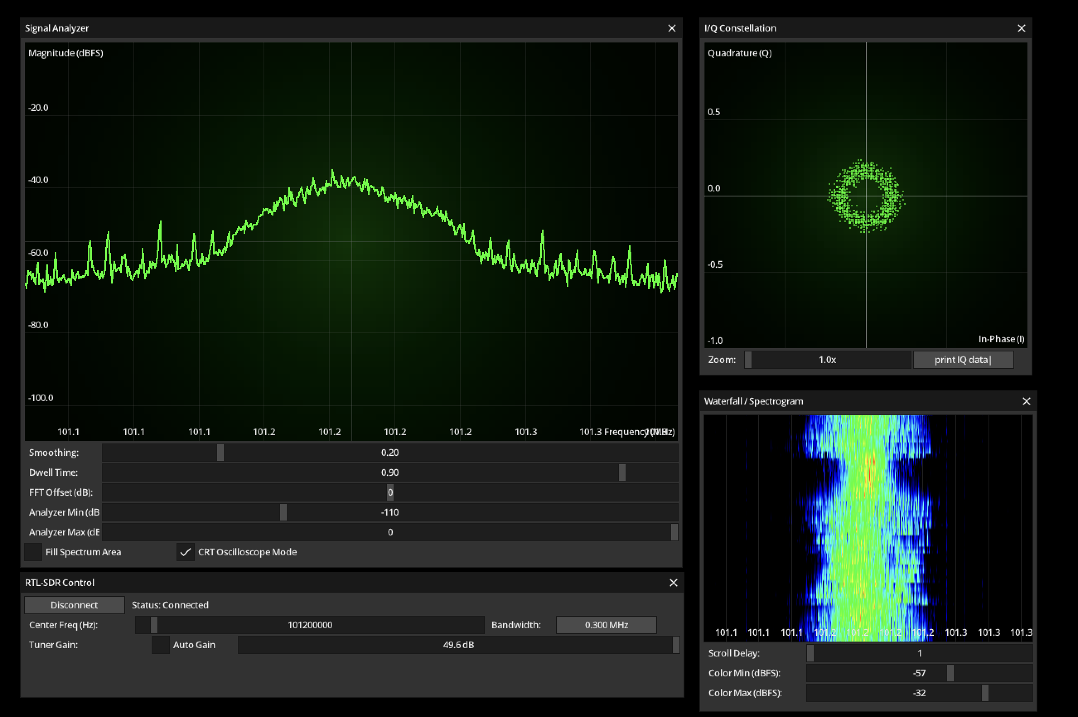This screenshot has height=717, width=1078.
Task: Click the Quadrature (Q) axis label
Action: point(740,53)
